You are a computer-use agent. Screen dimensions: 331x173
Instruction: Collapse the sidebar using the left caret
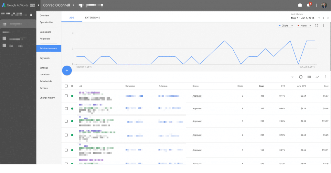(x=38, y=5)
